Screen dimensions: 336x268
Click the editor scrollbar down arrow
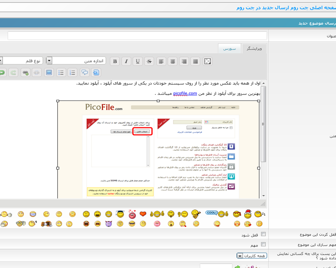[x=263, y=196]
